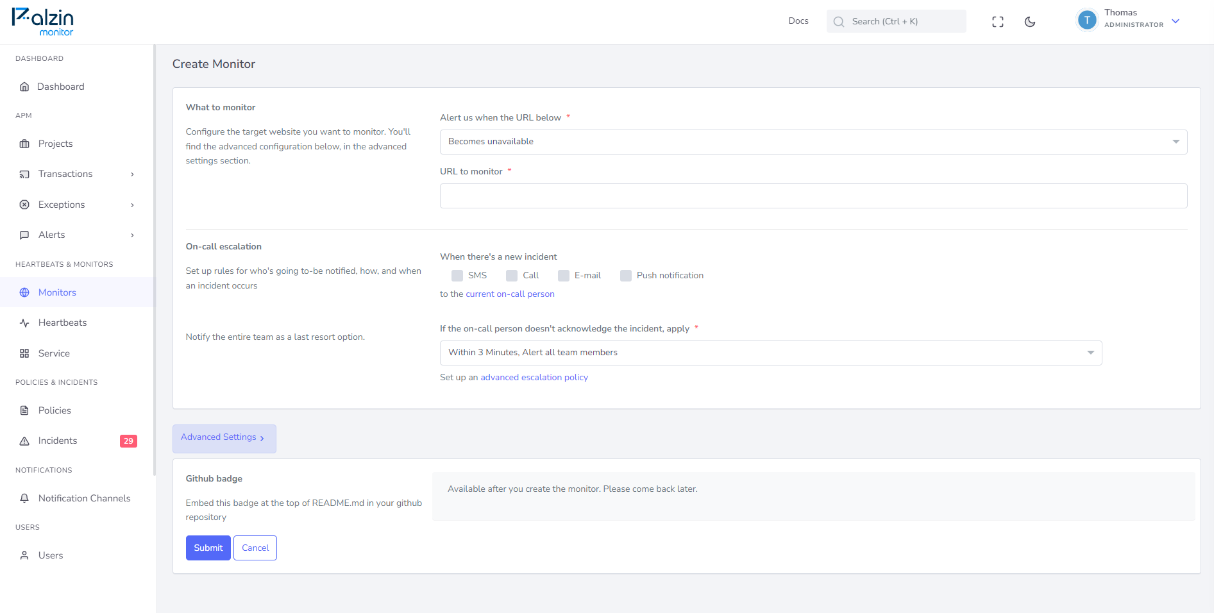Viewport: 1214px width, 613px height.
Task: Expand the Exceptions submenu chevron
Action: click(x=133, y=205)
